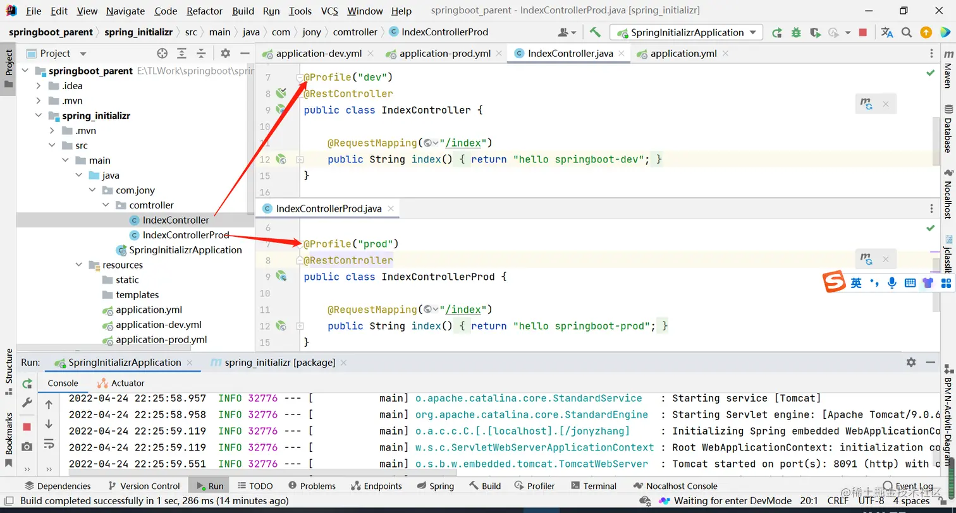
Task: Click the Sogou input method S icon
Action: pos(834,282)
